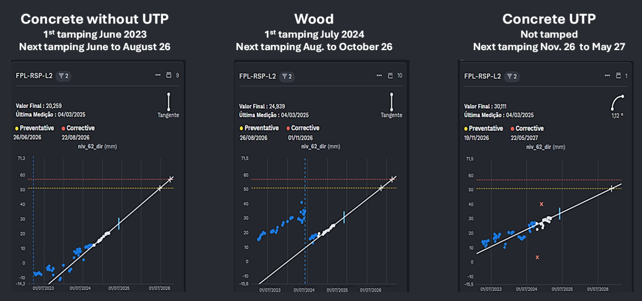Select FPL-RSP-L2 title in the Wood panel

257,76
